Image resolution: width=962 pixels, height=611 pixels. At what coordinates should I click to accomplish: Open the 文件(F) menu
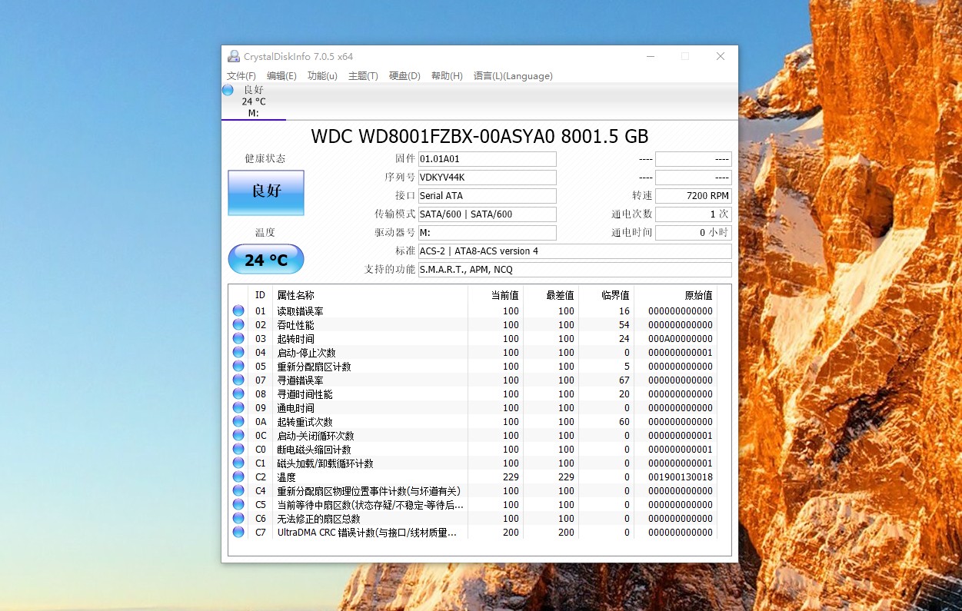[x=241, y=75]
